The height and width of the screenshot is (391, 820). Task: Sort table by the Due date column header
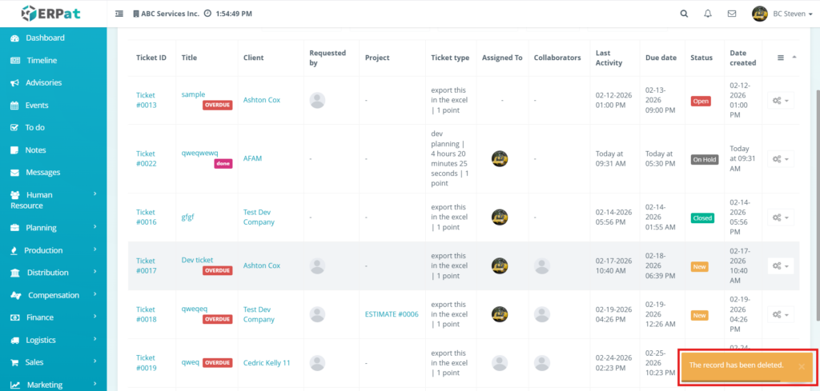(661, 58)
